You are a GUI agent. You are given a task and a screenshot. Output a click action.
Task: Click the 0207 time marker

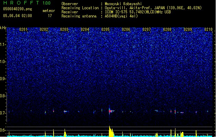click(x=147, y=29)
